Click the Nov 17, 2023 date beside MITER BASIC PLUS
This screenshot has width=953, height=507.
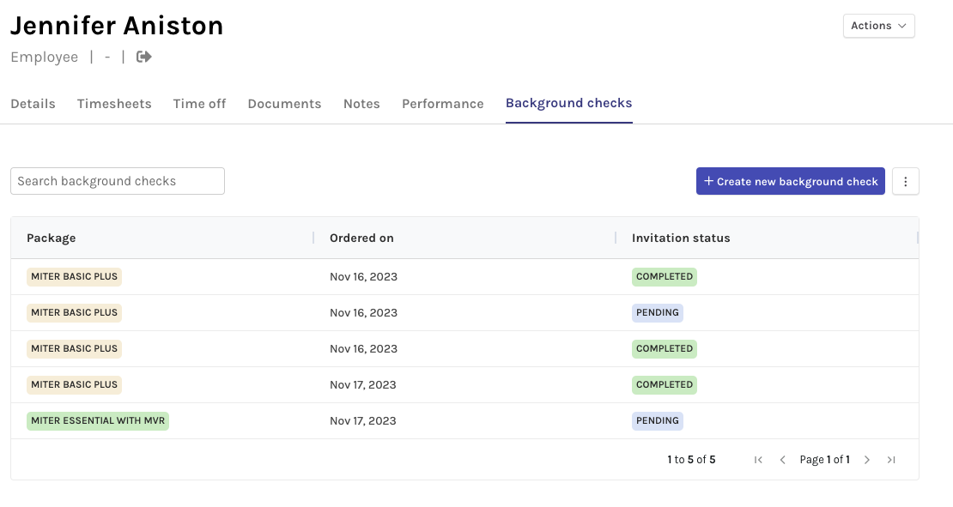[363, 385]
